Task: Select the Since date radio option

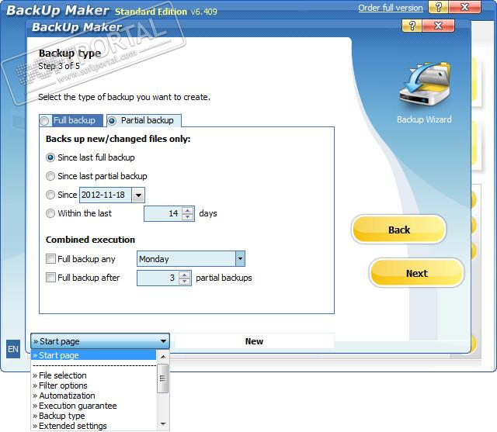Action: coord(50,195)
